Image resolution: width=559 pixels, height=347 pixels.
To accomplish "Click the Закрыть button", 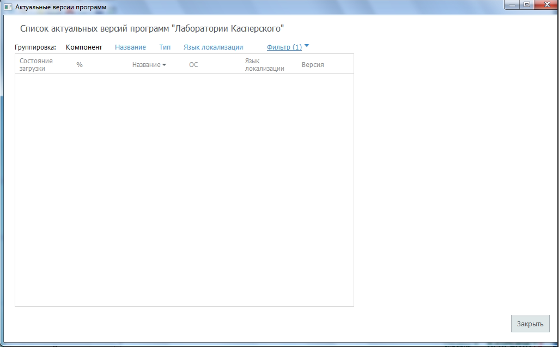I will (530, 324).
